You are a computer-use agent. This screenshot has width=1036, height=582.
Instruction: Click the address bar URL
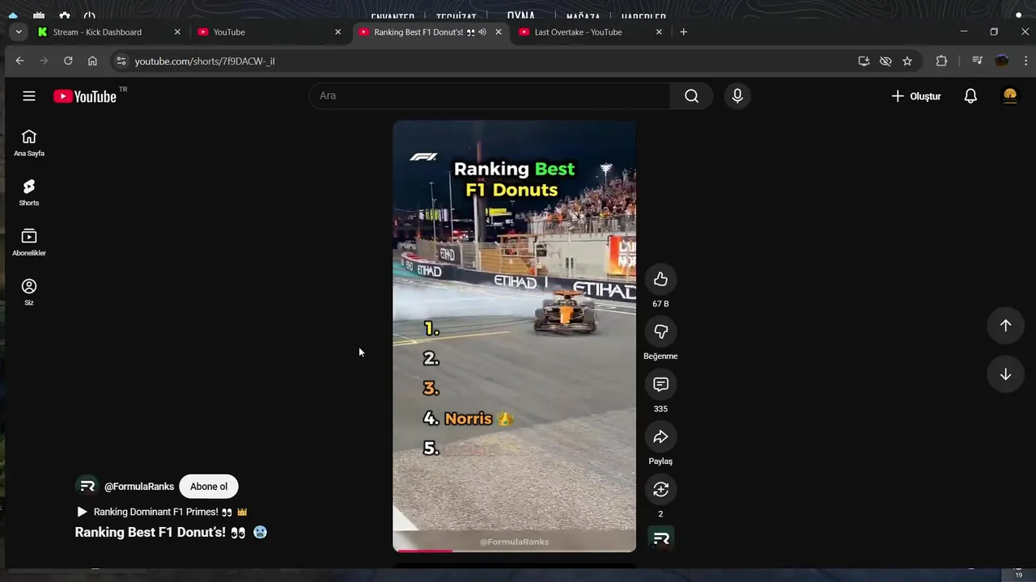pyautogui.click(x=205, y=61)
